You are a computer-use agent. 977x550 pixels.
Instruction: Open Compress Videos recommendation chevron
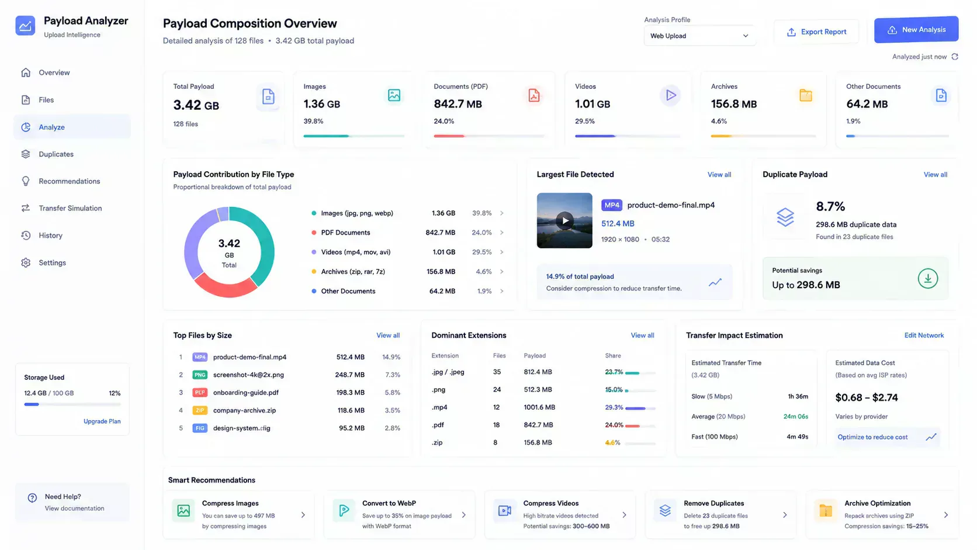(624, 515)
